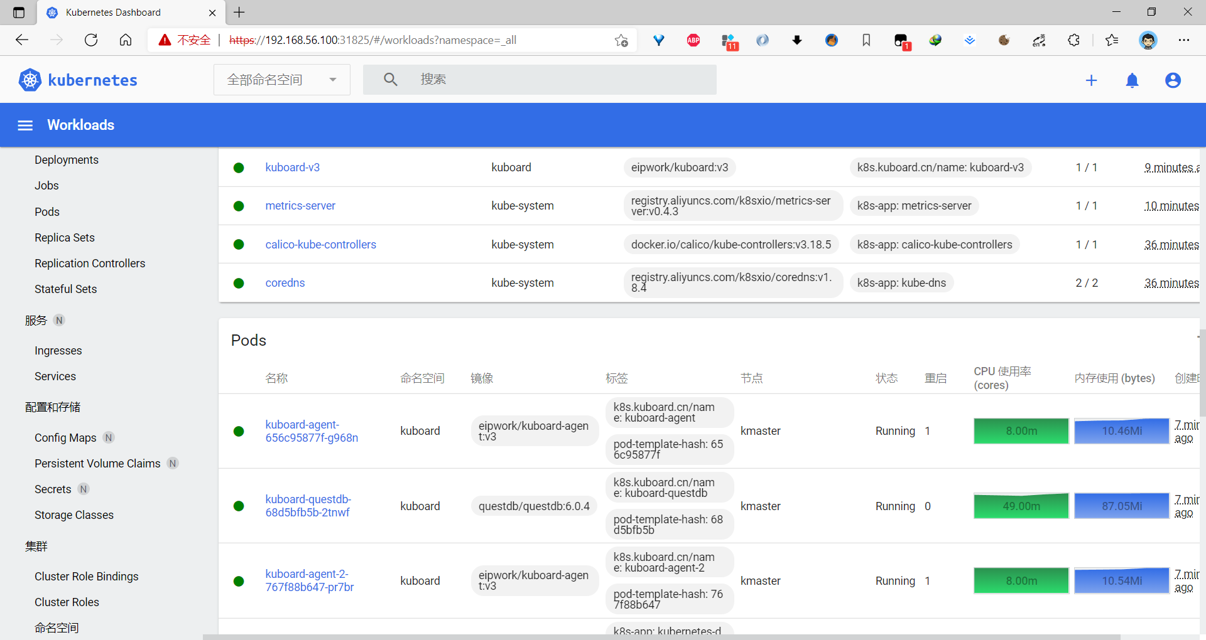Open the user account icon
1206x640 pixels.
pyautogui.click(x=1173, y=80)
